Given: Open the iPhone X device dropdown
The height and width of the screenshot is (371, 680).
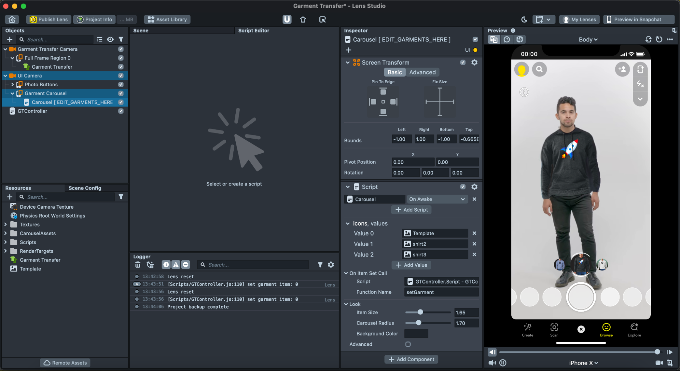Looking at the screenshot, I should coord(583,363).
